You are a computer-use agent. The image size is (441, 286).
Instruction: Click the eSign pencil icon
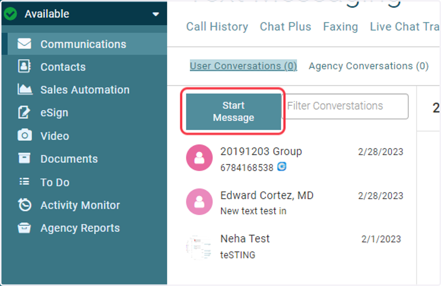pyautogui.click(x=24, y=112)
